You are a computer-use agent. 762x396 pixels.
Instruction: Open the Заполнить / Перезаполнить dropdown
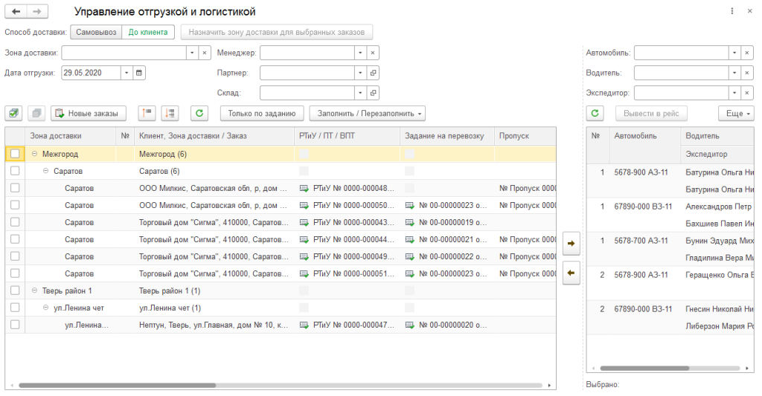[x=367, y=113]
